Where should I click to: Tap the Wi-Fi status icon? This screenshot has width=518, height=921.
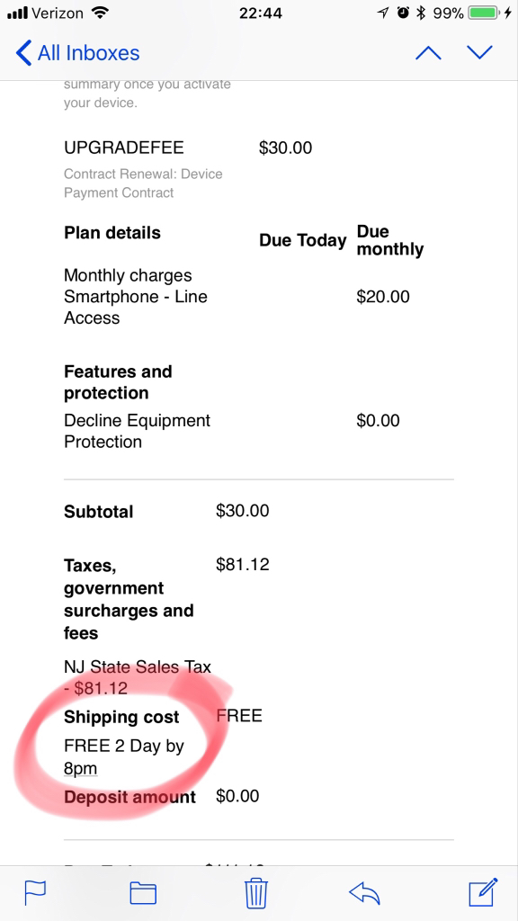(x=102, y=13)
